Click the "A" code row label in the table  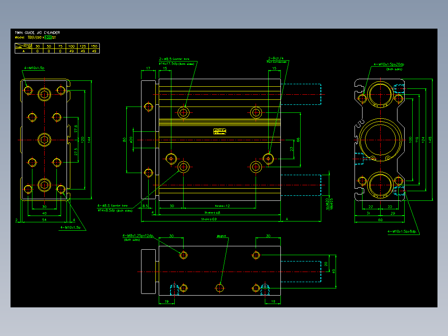(24, 51)
